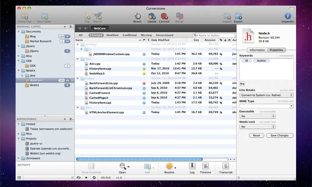
Task: Open the Needs Lock dropdown
Action: (x=257, y=127)
